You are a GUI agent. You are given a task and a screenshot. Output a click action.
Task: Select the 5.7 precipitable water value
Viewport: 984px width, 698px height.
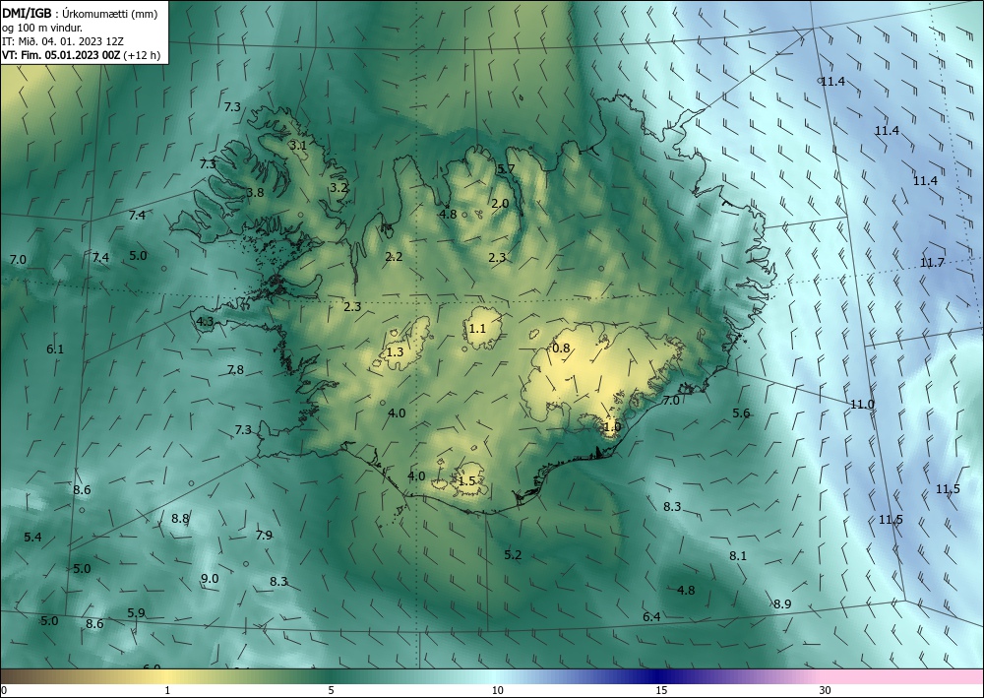[x=506, y=168]
